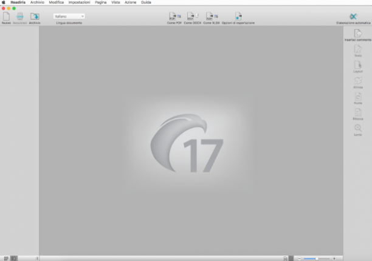
Task: Open the Guida menu
Action: [146, 2]
